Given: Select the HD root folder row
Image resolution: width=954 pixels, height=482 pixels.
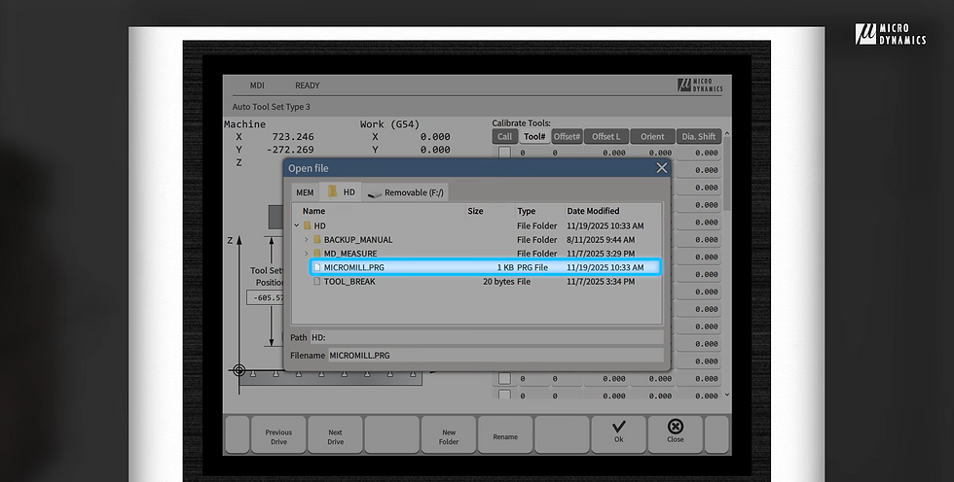Looking at the screenshot, I should [476, 225].
